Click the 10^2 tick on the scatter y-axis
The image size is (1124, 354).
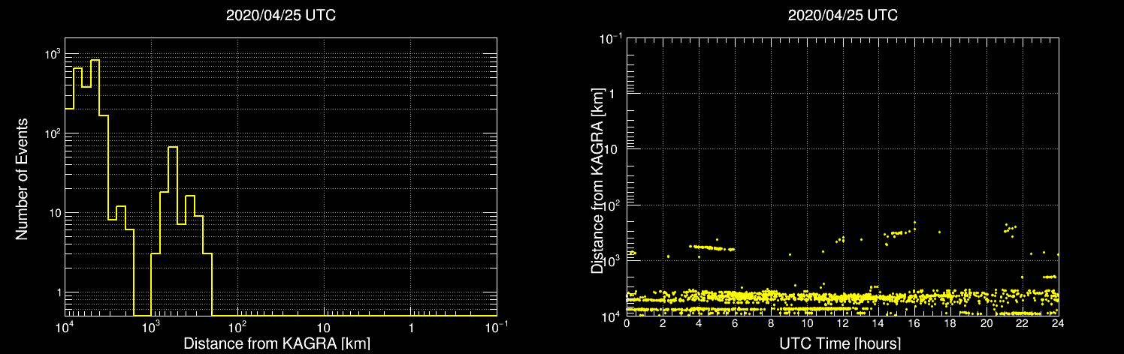[613, 205]
